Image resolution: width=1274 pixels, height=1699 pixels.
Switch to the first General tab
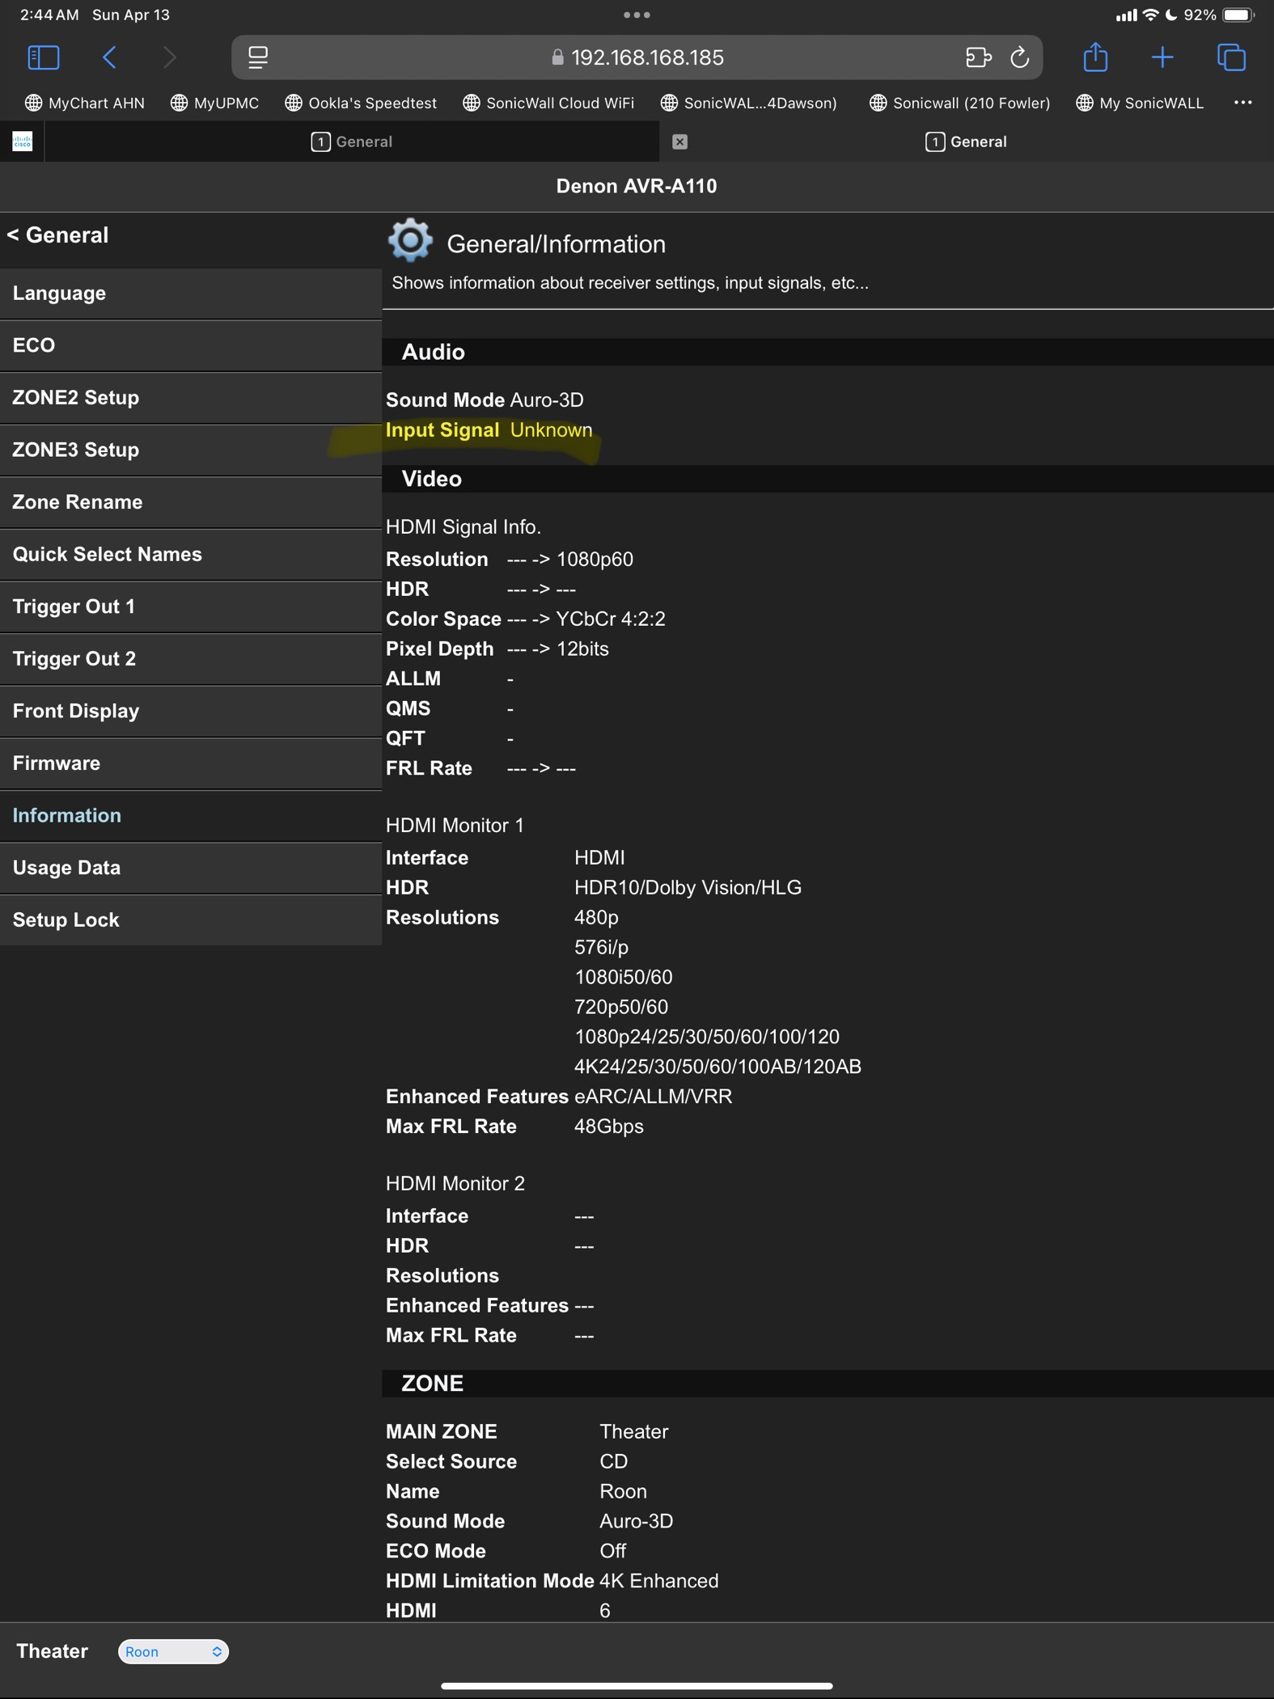coord(352,142)
